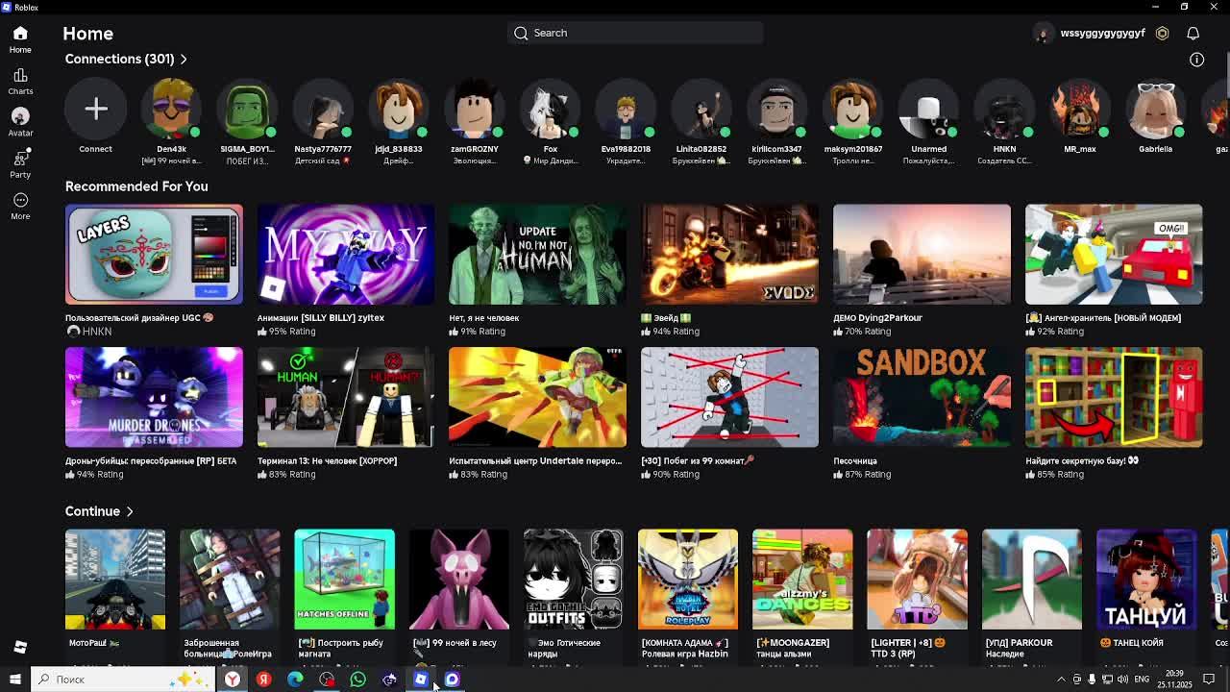Open the Terminal 13 Human thumbnail
The height and width of the screenshot is (692, 1230).
[346, 398]
